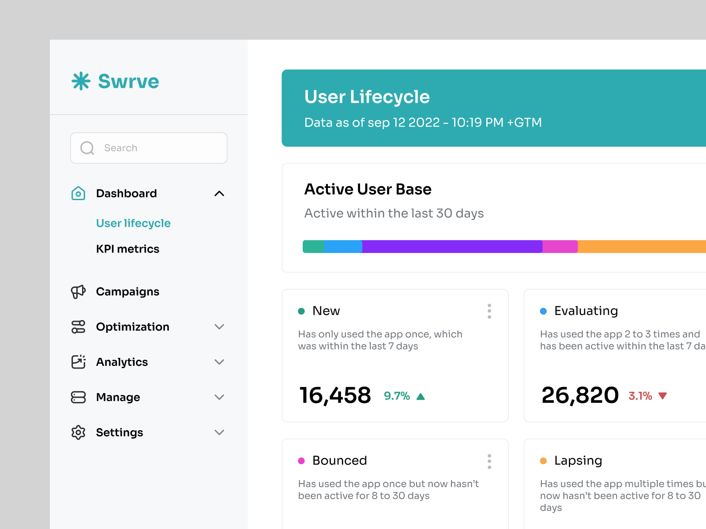
Task: Expand the Analytics menu
Action: pos(219,362)
